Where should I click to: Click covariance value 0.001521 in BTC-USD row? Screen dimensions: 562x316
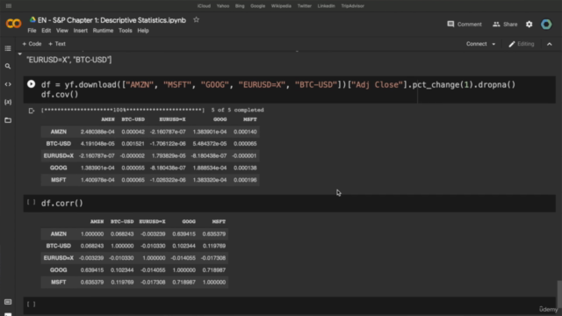coord(133,144)
